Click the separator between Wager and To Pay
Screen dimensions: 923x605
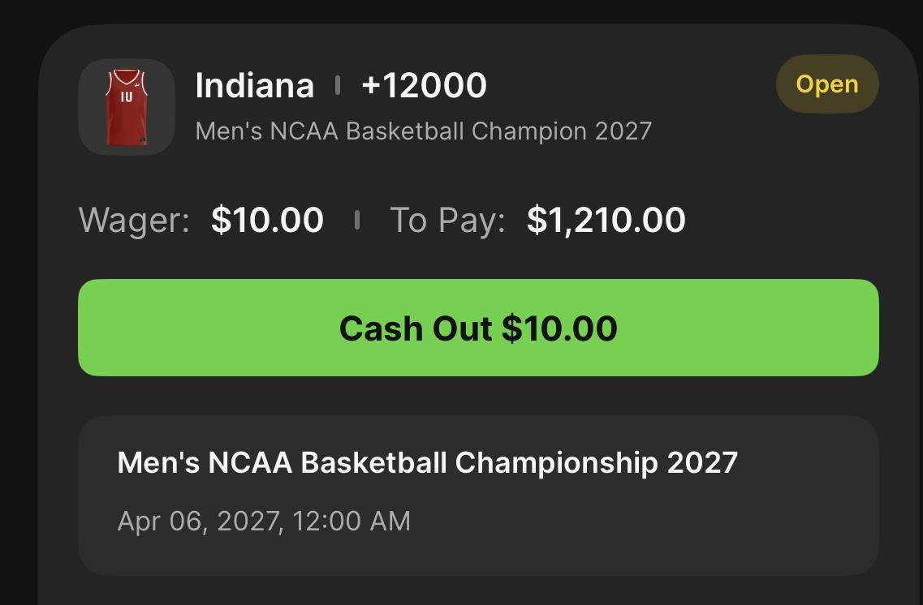(356, 220)
